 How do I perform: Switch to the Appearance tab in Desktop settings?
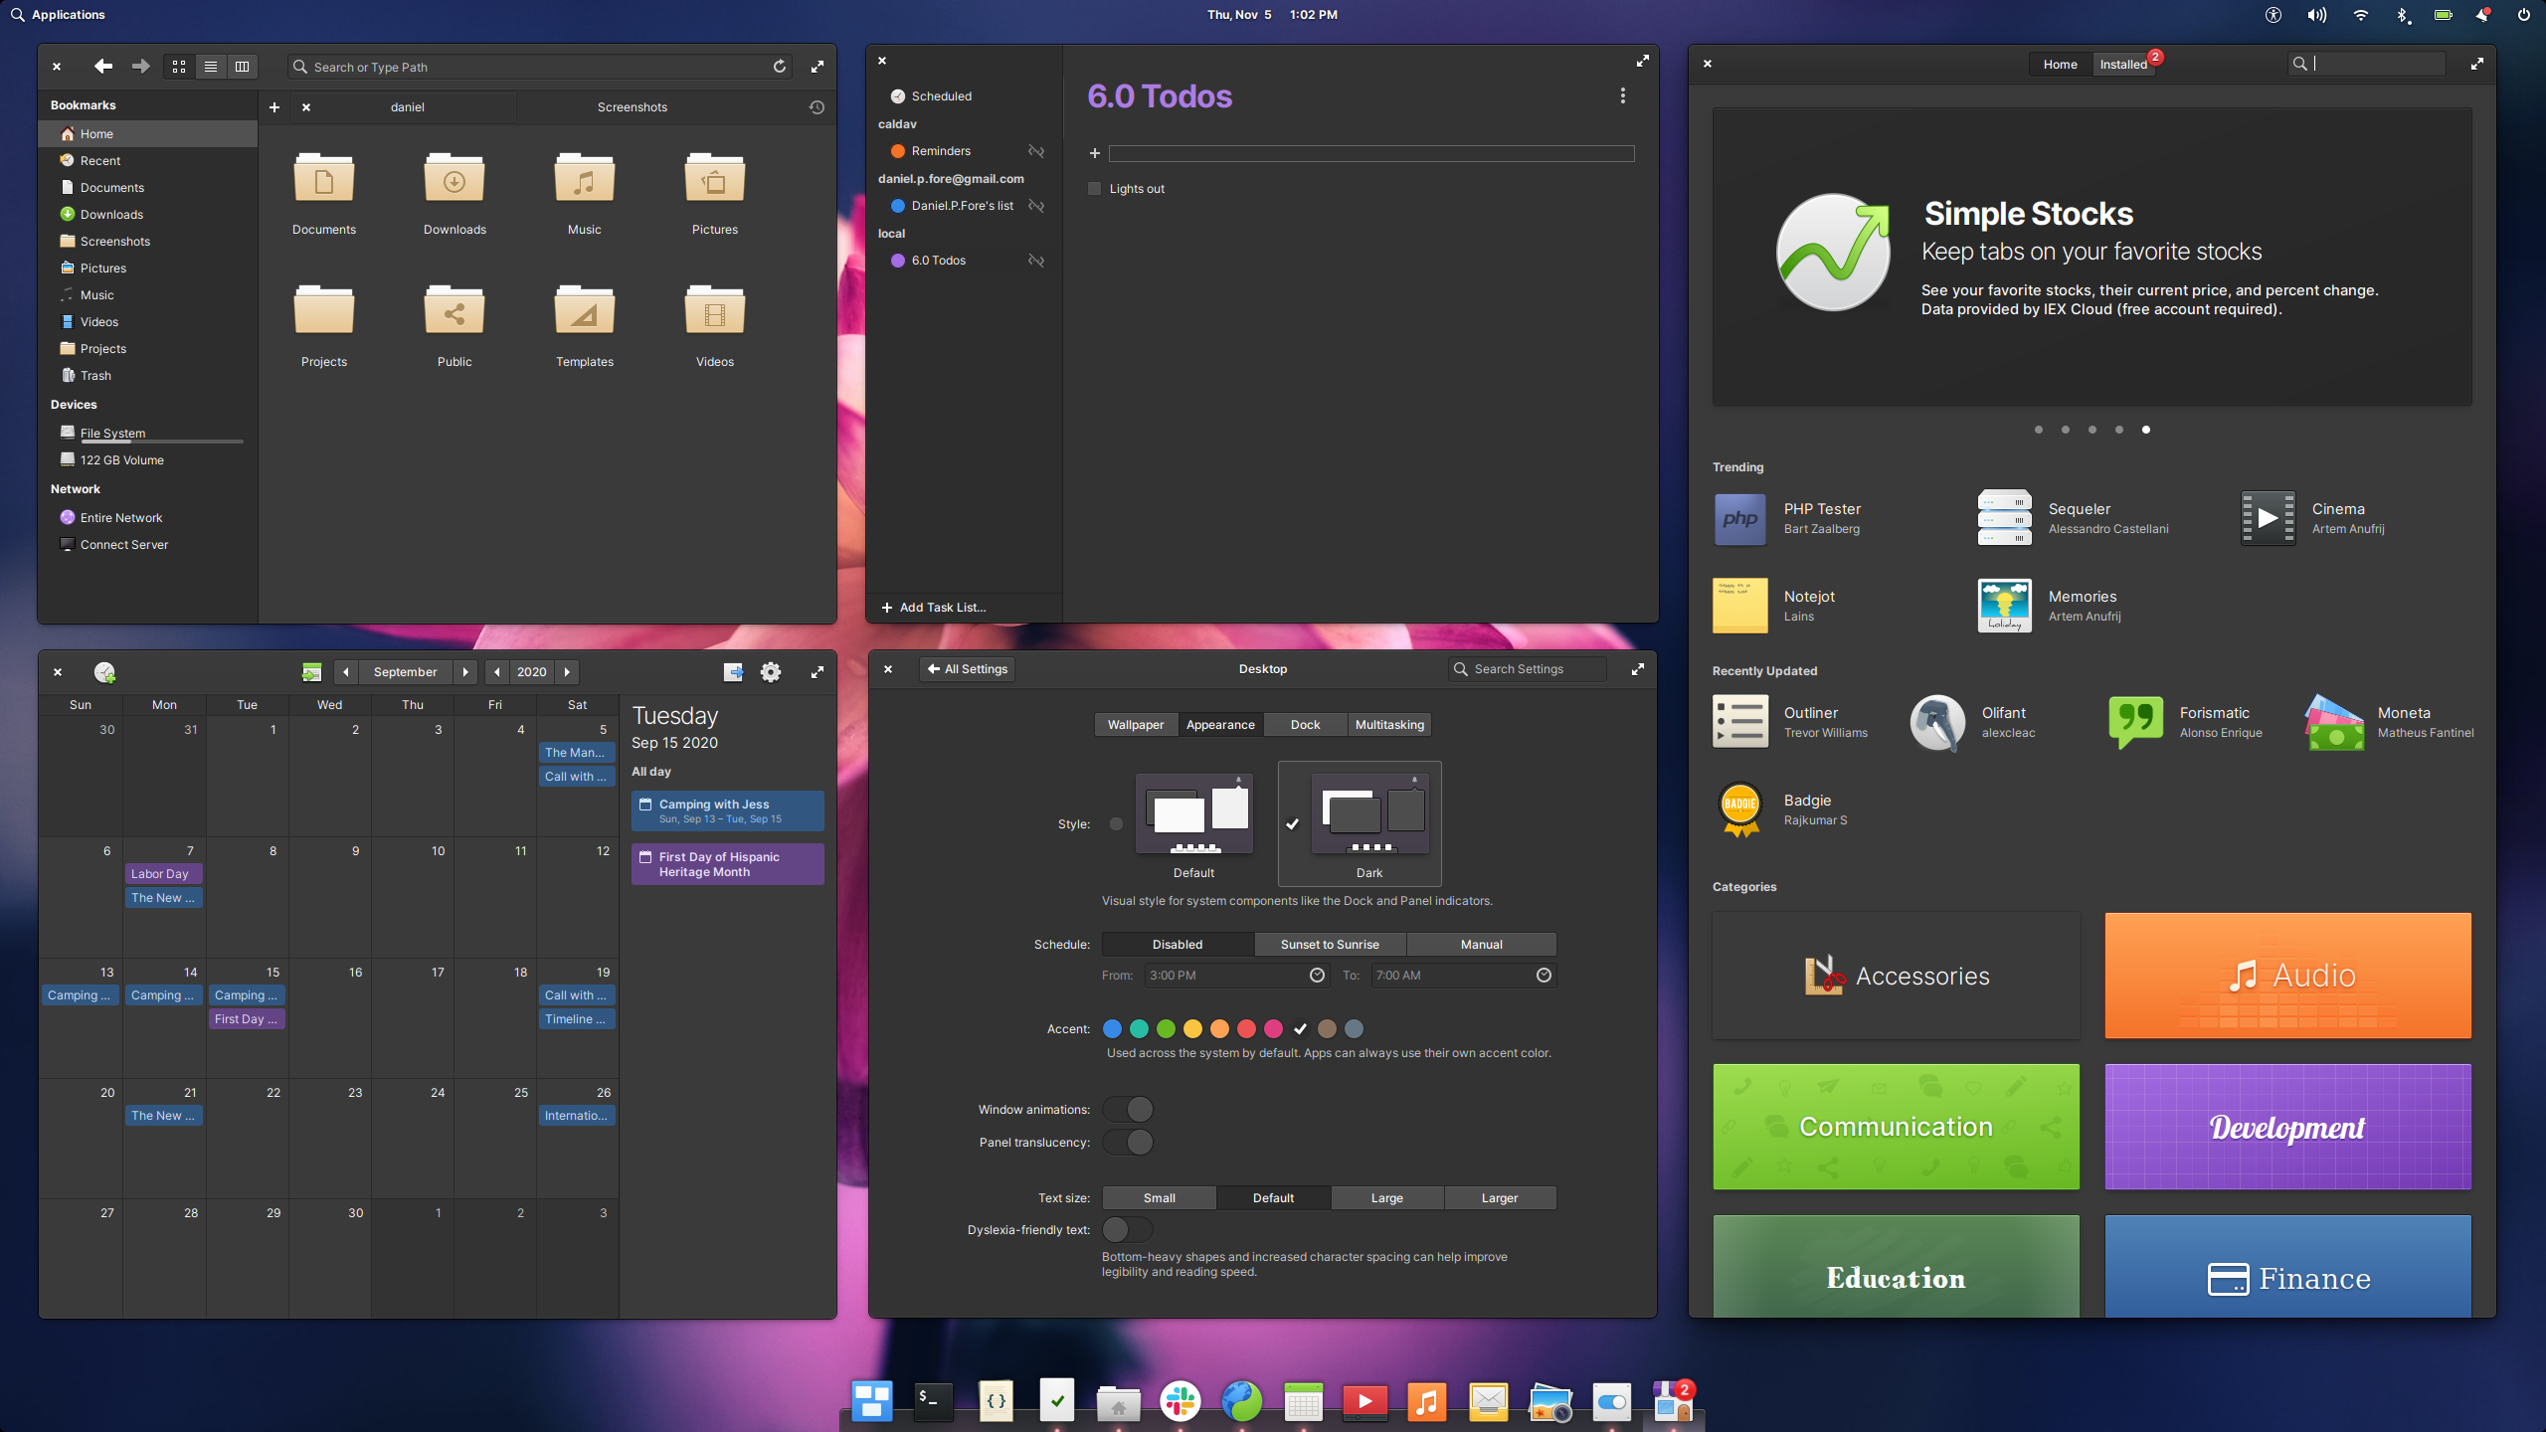[1218, 722]
